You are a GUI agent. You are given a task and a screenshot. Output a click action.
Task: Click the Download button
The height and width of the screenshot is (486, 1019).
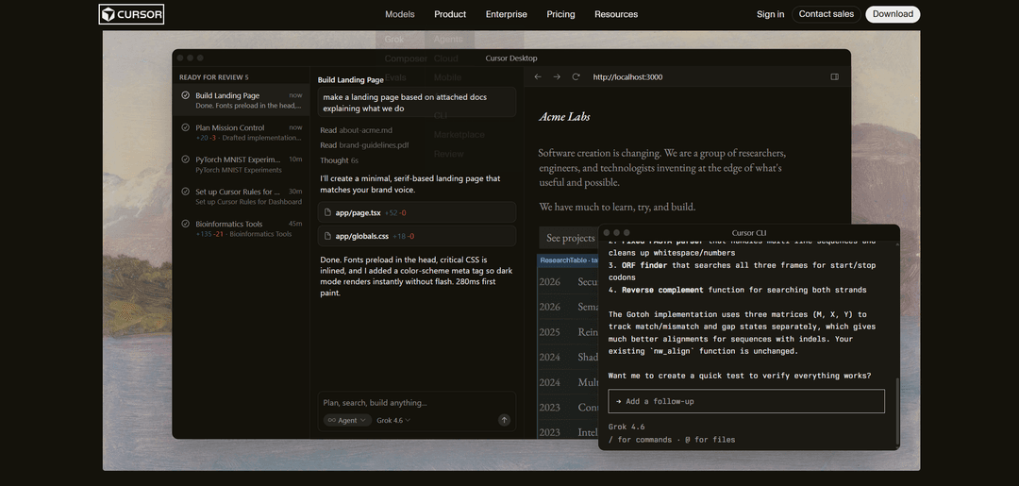tap(893, 14)
